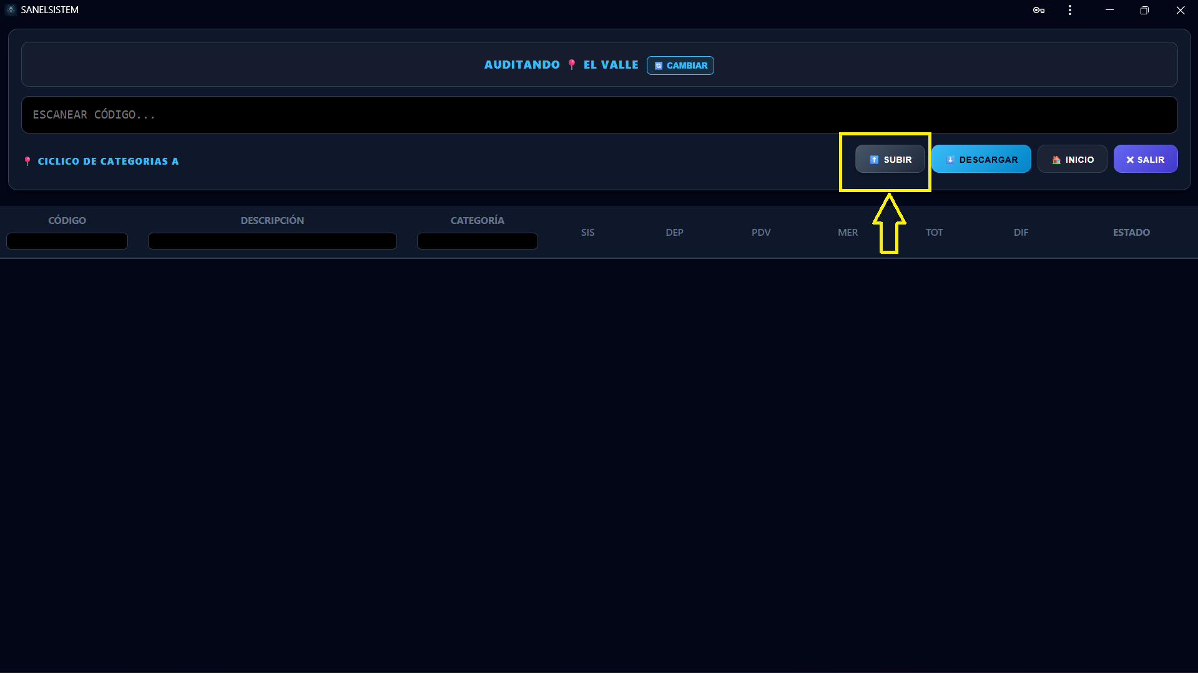This screenshot has width=1198, height=673.
Task: Restore down the SANELSISTEM window
Action: click(x=1144, y=10)
